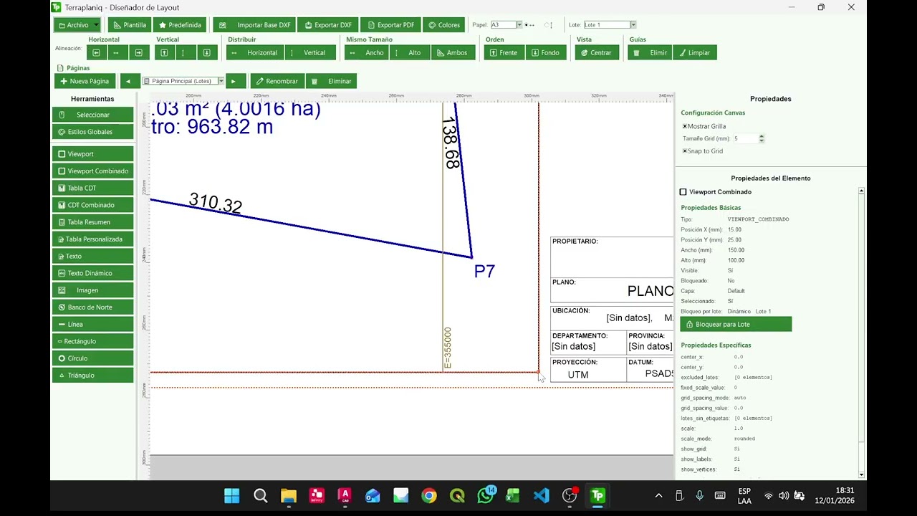The image size is (917, 516).
Task: Select the Triángulo drawing tool
Action: (92, 376)
